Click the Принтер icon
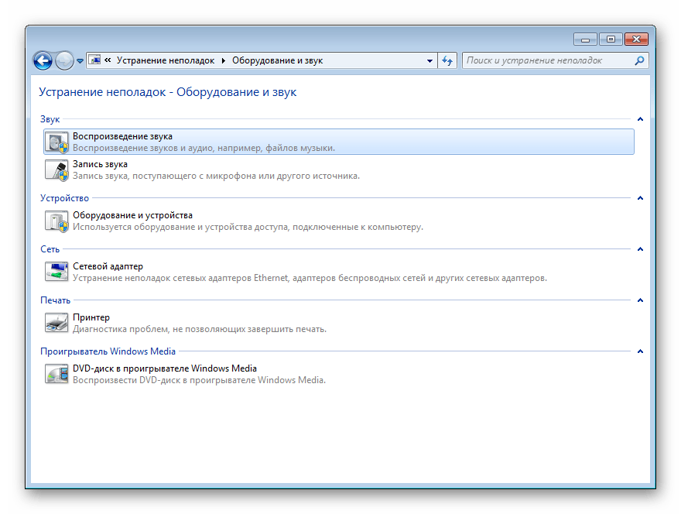 tap(56, 323)
